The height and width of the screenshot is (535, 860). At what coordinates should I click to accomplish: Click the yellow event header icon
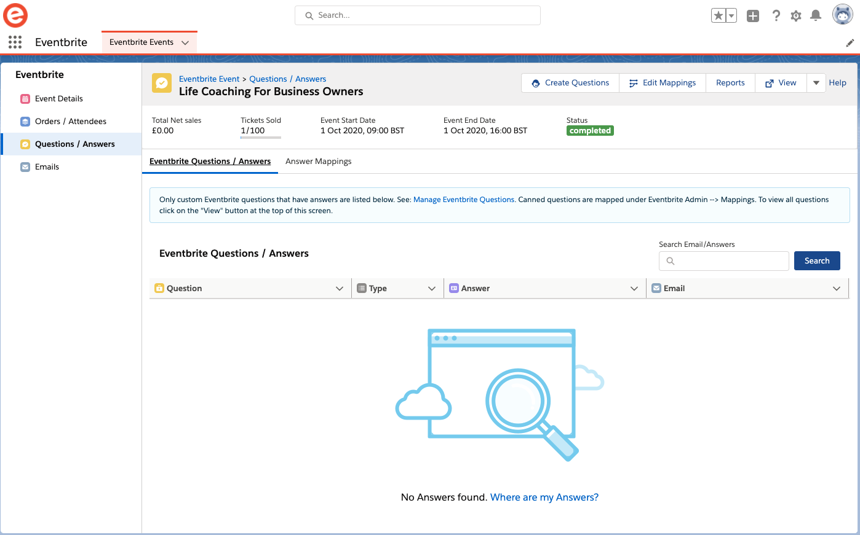click(162, 83)
